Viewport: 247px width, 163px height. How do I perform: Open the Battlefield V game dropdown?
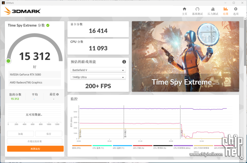tap(98, 70)
